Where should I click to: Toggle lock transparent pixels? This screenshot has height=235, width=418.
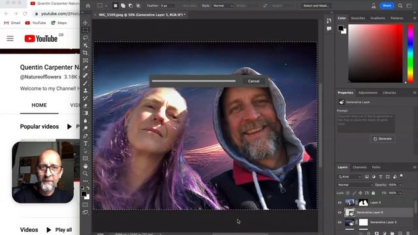pos(347,193)
